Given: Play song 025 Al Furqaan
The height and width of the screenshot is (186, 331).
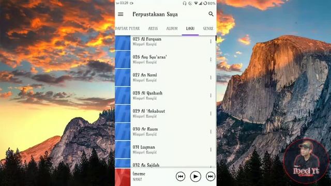Looking at the screenshot, I should [165, 43].
